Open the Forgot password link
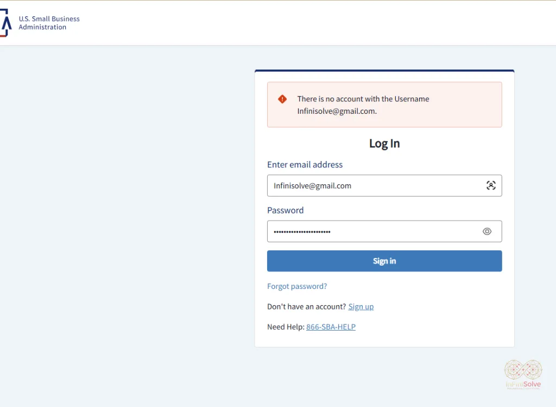556x407 pixels. [x=297, y=286]
